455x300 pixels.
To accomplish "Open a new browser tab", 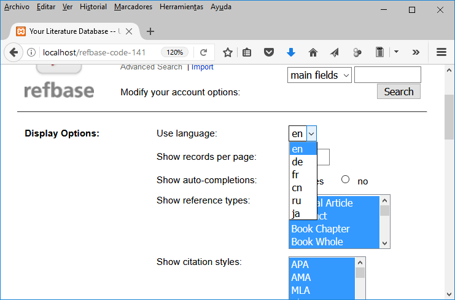I will point(150,31).
